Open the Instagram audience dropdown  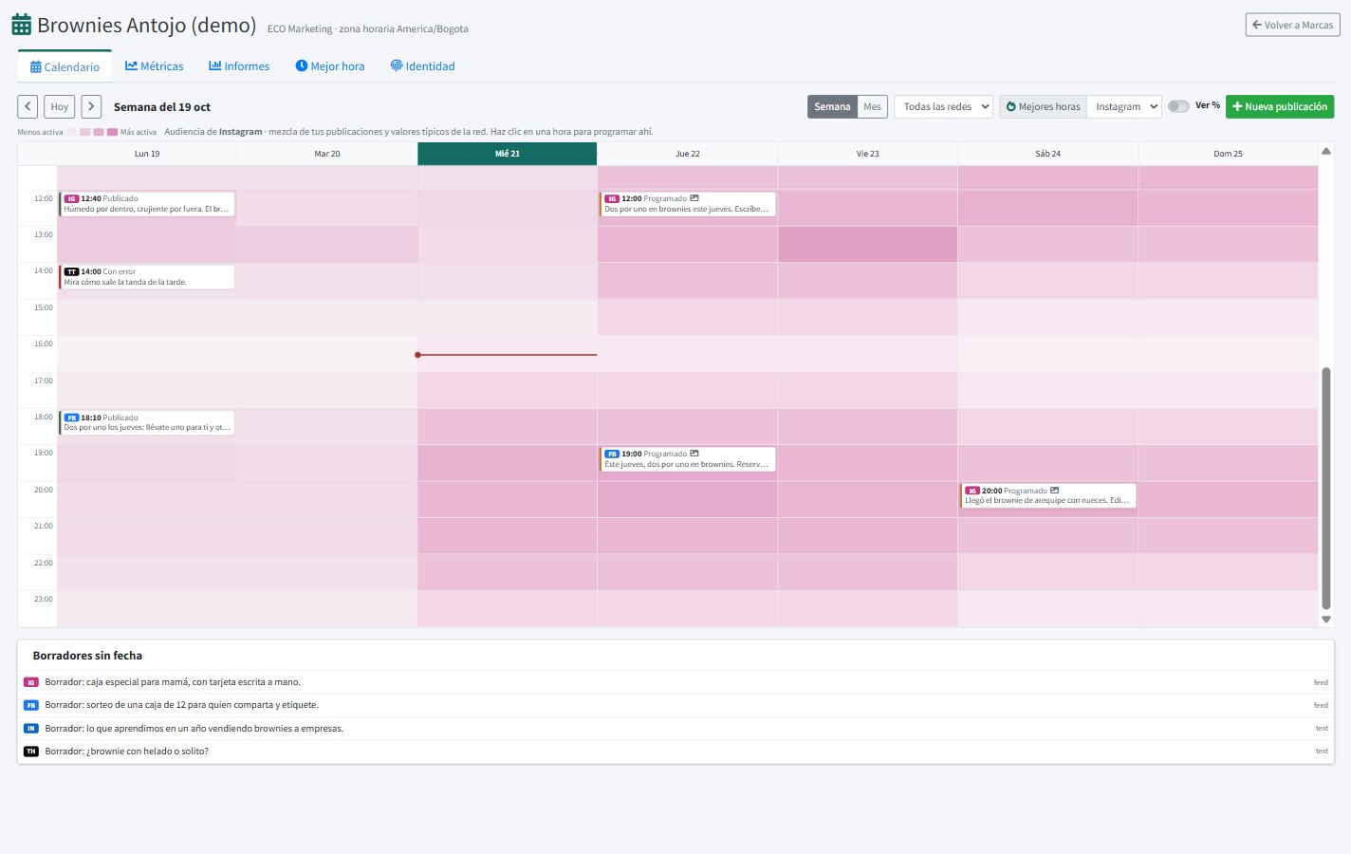(x=1124, y=106)
